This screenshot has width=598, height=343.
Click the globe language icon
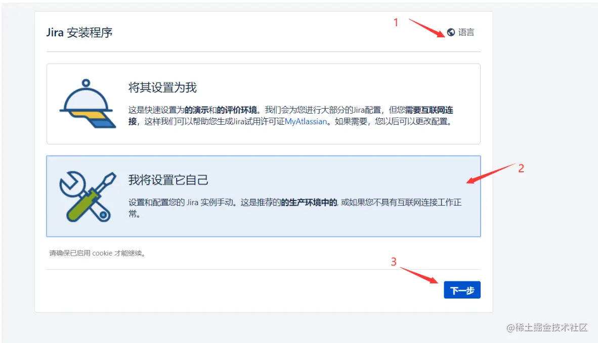point(451,32)
